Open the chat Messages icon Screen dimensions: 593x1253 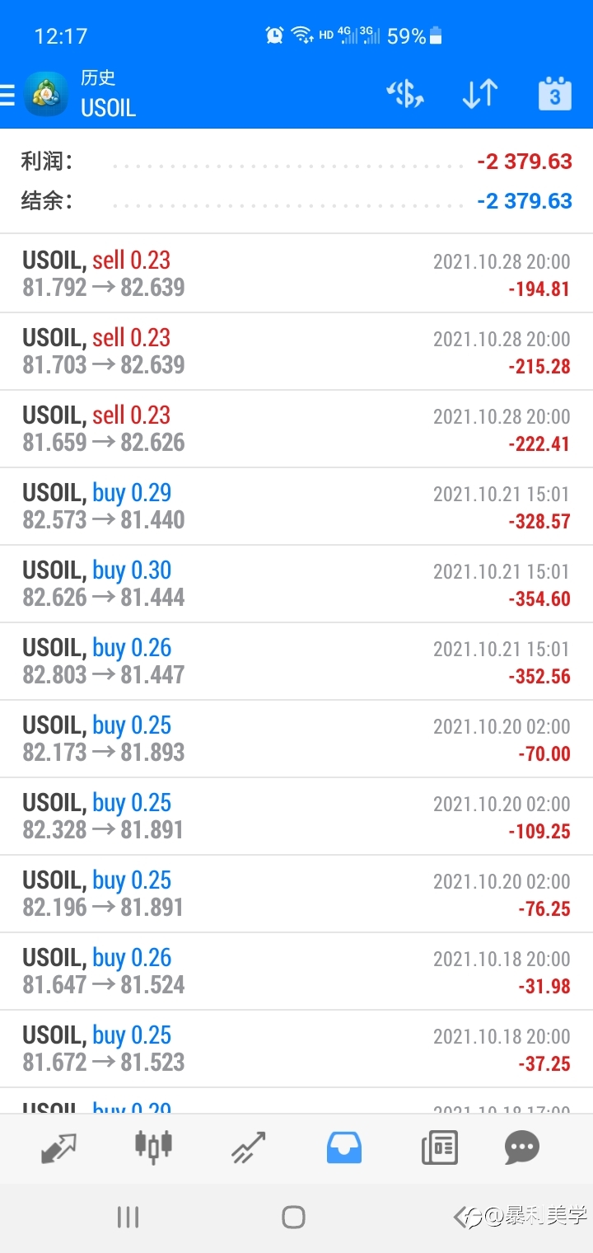coord(522,1147)
